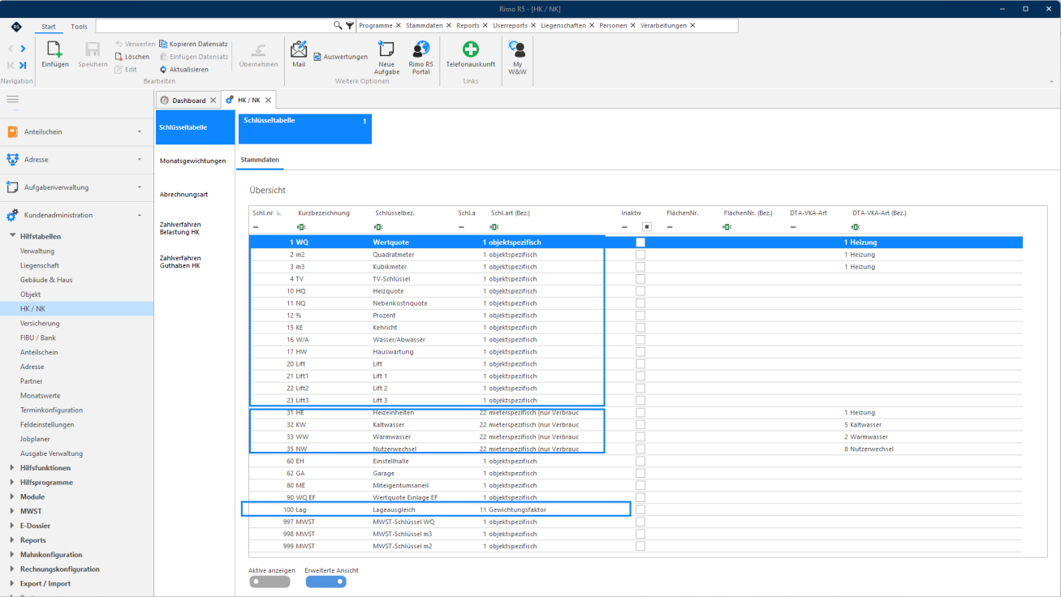
Task: Check Inaktiv box for the TV-Schlüssel row
Action: (640, 279)
